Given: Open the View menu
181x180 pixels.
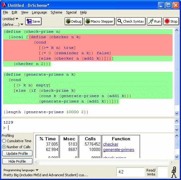Looking at the screenshot, I should click(x=25, y=12).
